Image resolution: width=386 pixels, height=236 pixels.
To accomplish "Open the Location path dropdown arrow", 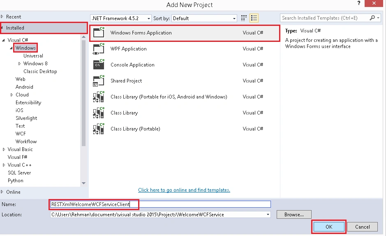I will (x=268, y=214).
